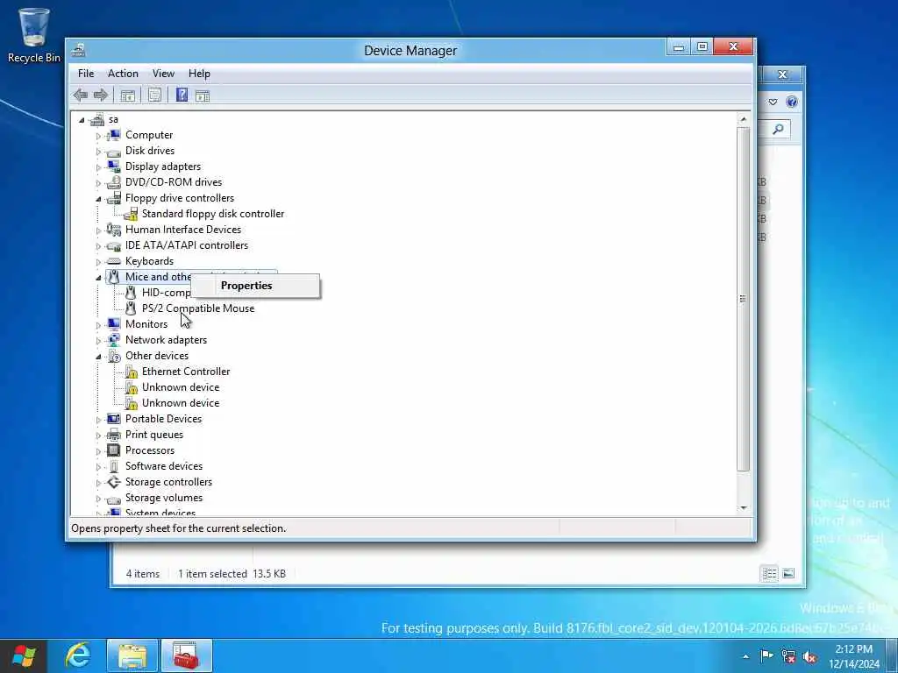This screenshot has width=898, height=673.
Task: Expand the Network adapters node
Action: click(98, 341)
